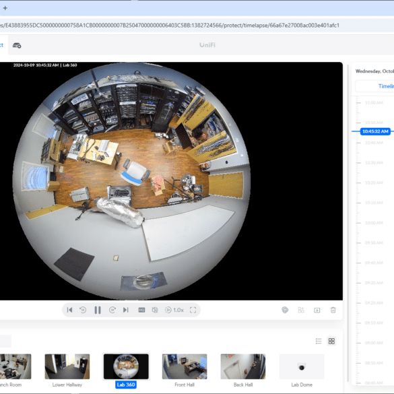
Task: Select the Lab 360 camera thumbnail
Action: (126, 366)
